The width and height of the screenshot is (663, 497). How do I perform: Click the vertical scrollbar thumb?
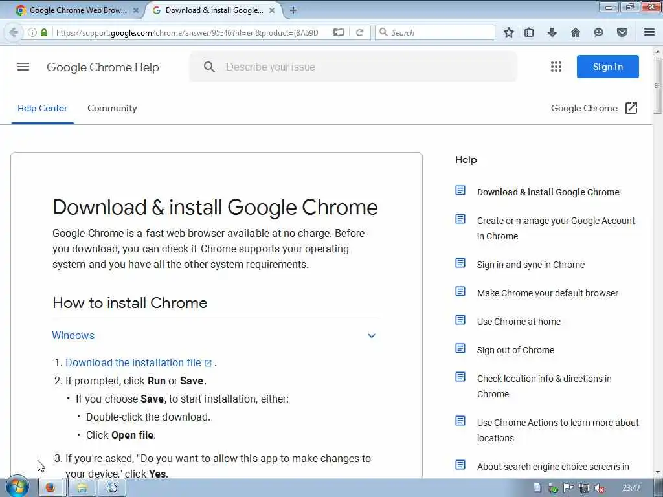[x=657, y=85]
